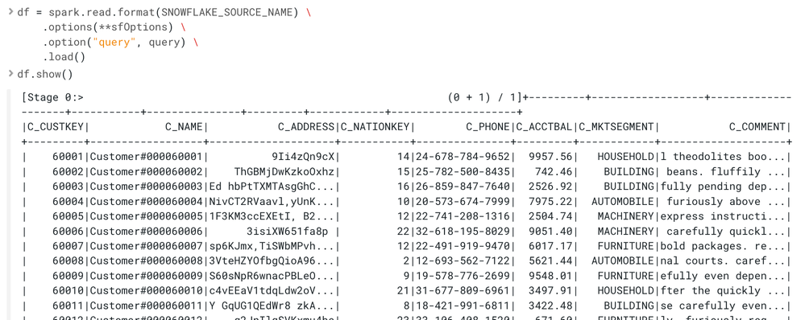Screen dimensions: 805x320
Task: Click the "query" string in option line
Action: point(114,42)
